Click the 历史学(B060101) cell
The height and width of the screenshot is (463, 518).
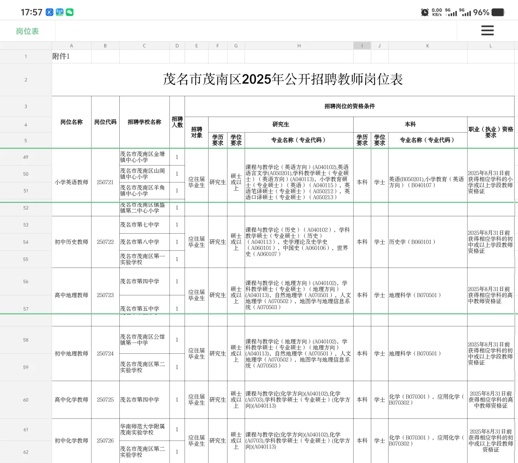pos(427,242)
